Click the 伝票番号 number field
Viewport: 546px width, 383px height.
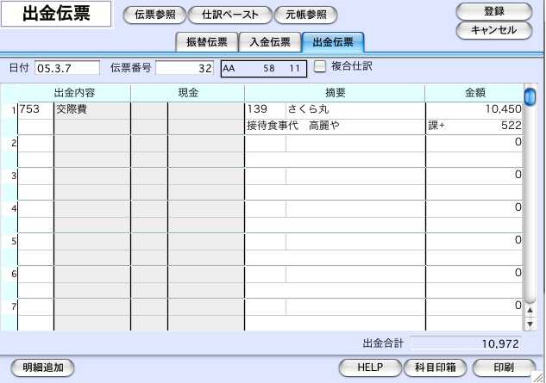pyautogui.click(x=185, y=68)
